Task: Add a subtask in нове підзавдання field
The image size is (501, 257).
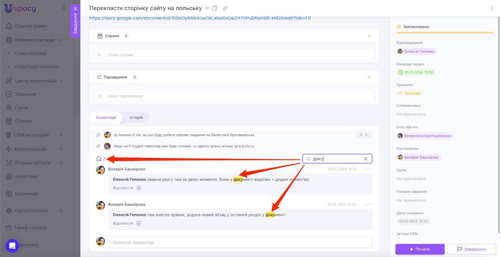Action: (x=239, y=96)
